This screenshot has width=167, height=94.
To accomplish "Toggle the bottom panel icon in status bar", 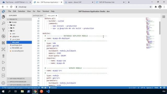I will pos(164,88).
